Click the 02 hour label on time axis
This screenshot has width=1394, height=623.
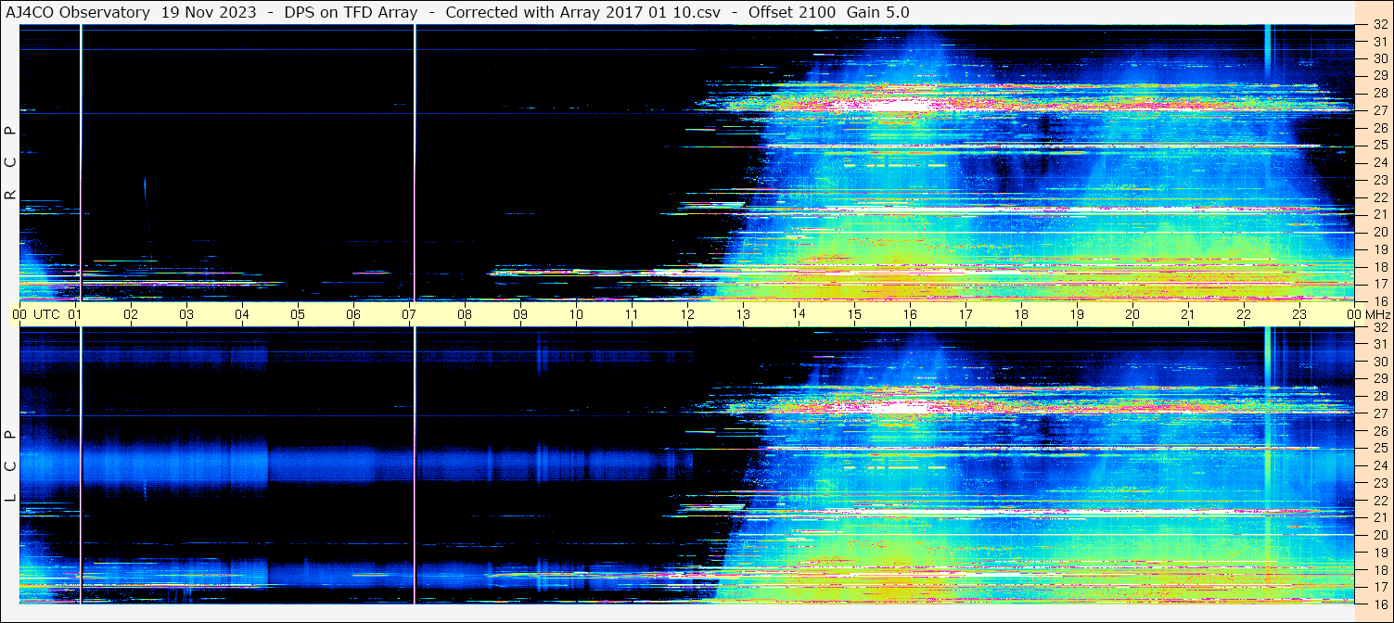(x=131, y=314)
